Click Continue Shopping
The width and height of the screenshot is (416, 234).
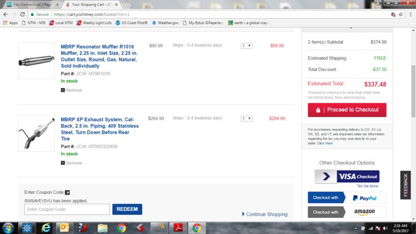265,214
